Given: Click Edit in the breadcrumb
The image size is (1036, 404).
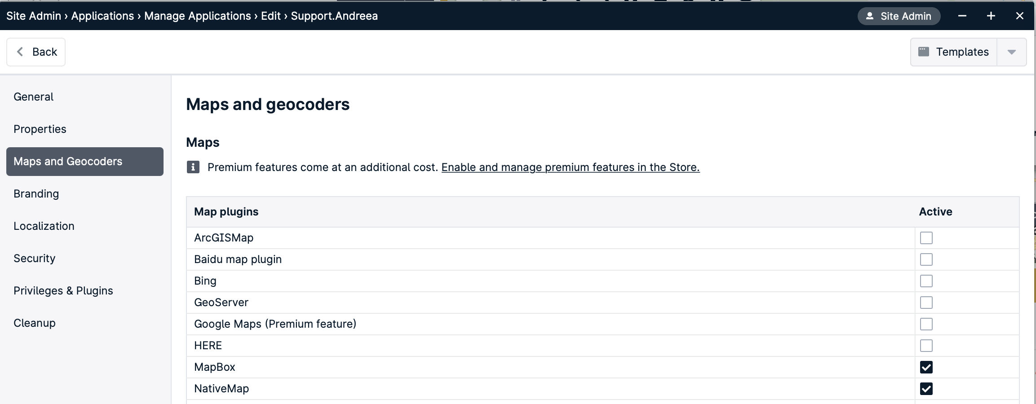Looking at the screenshot, I should (271, 16).
